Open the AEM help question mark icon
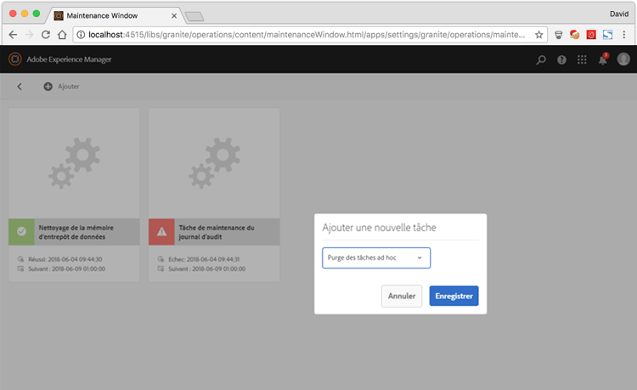 561,59
